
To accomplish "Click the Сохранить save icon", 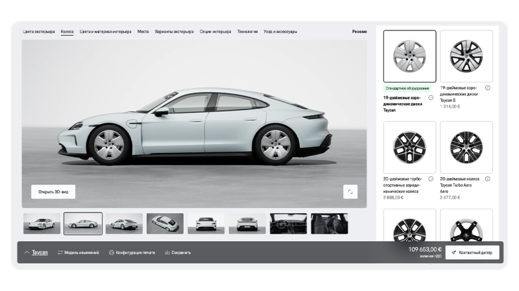I will 167,252.
